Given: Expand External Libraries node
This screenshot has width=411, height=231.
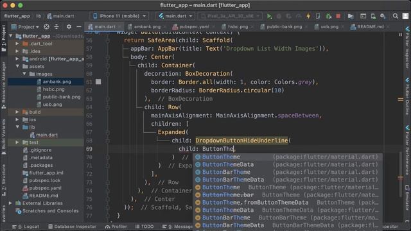Looking at the screenshot, I should (10, 203).
